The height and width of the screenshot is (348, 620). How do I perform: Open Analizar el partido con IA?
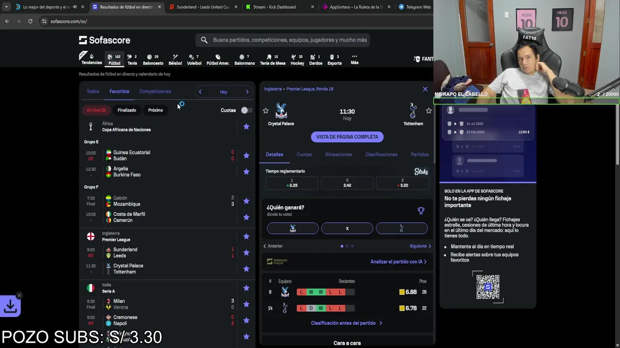click(x=399, y=261)
